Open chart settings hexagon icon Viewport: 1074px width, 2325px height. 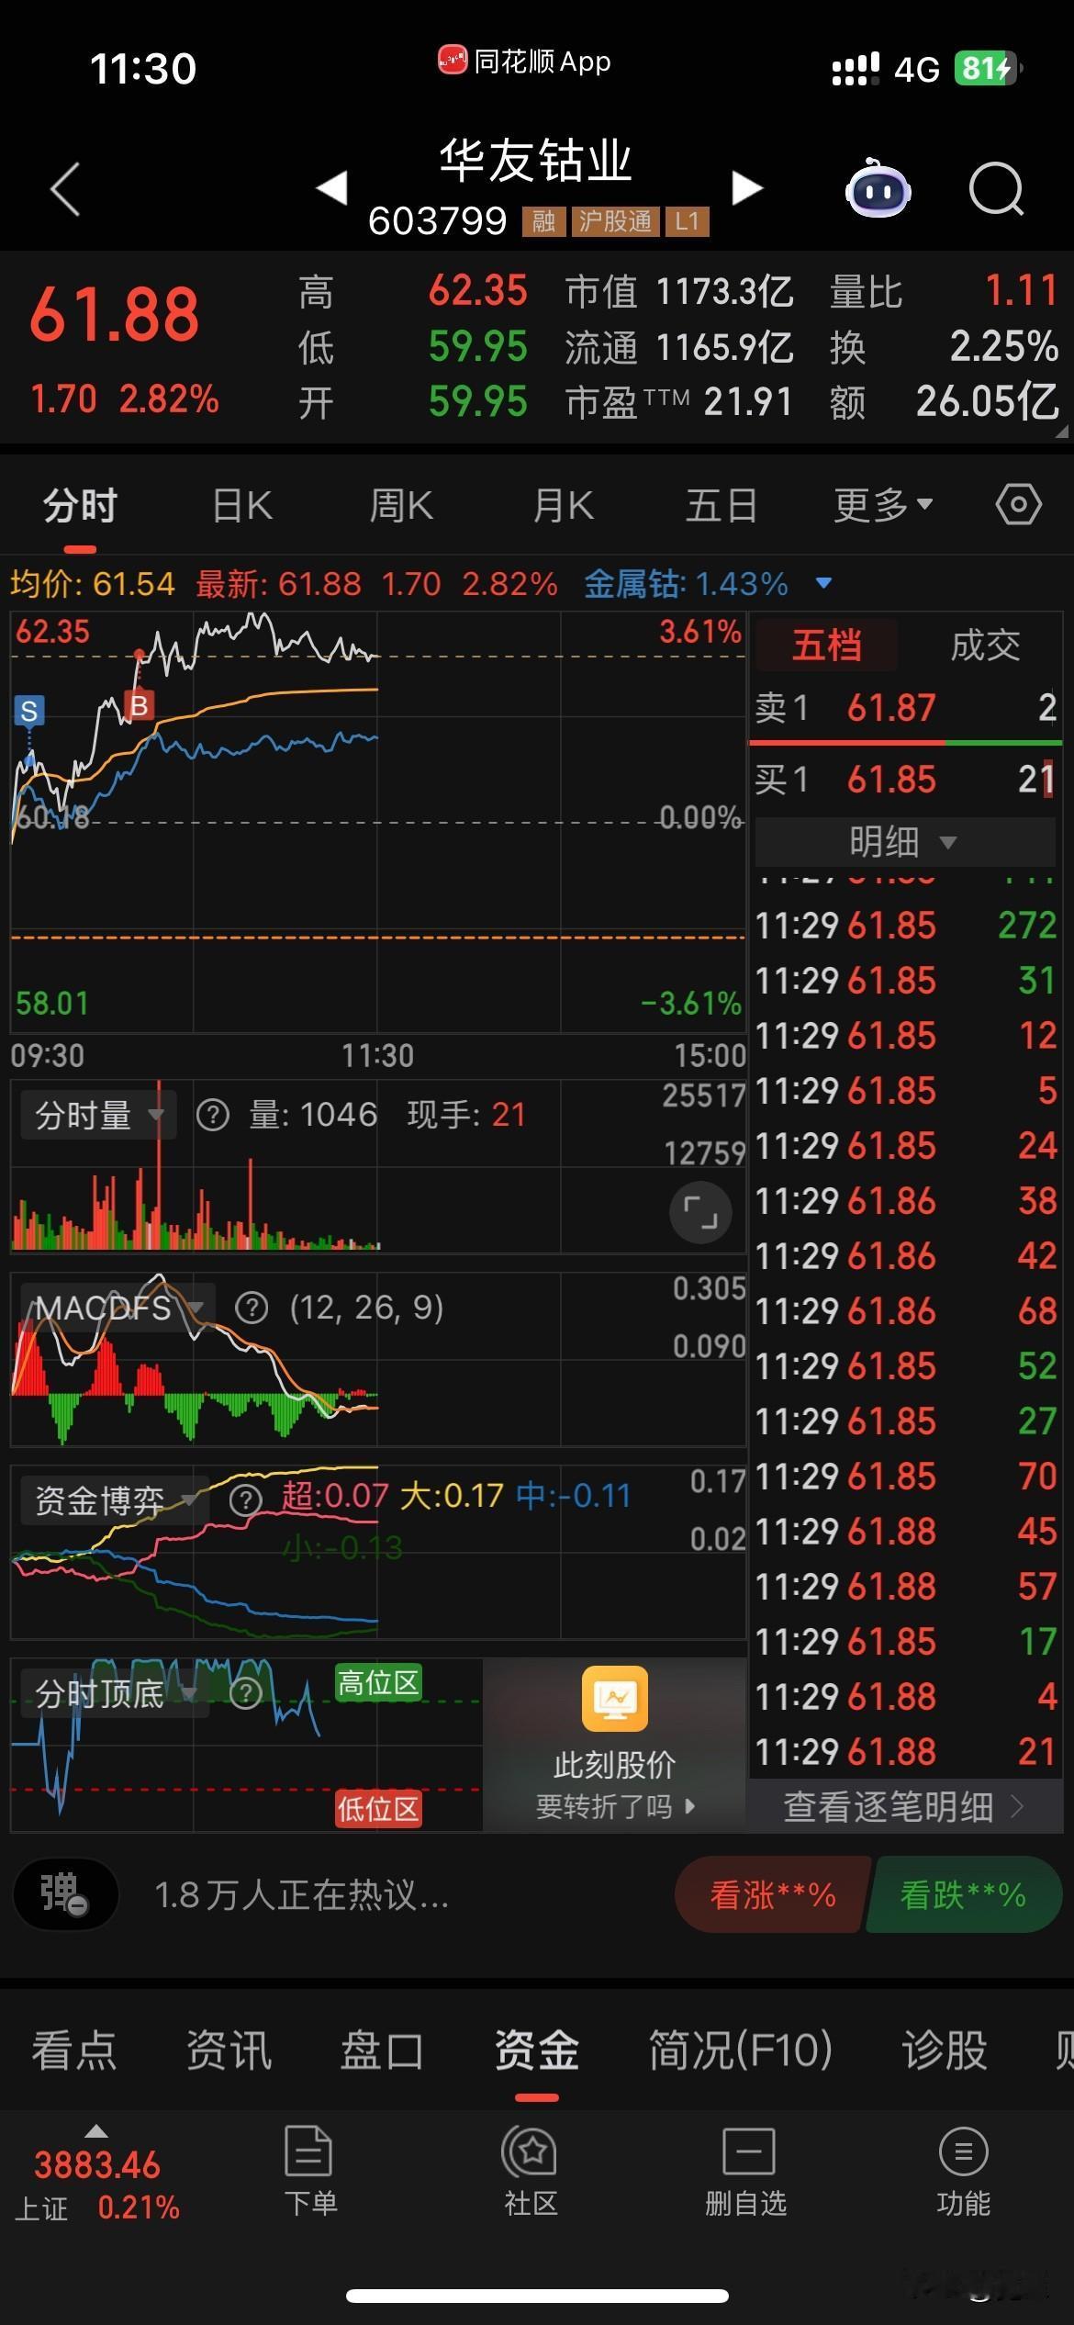click(1018, 505)
